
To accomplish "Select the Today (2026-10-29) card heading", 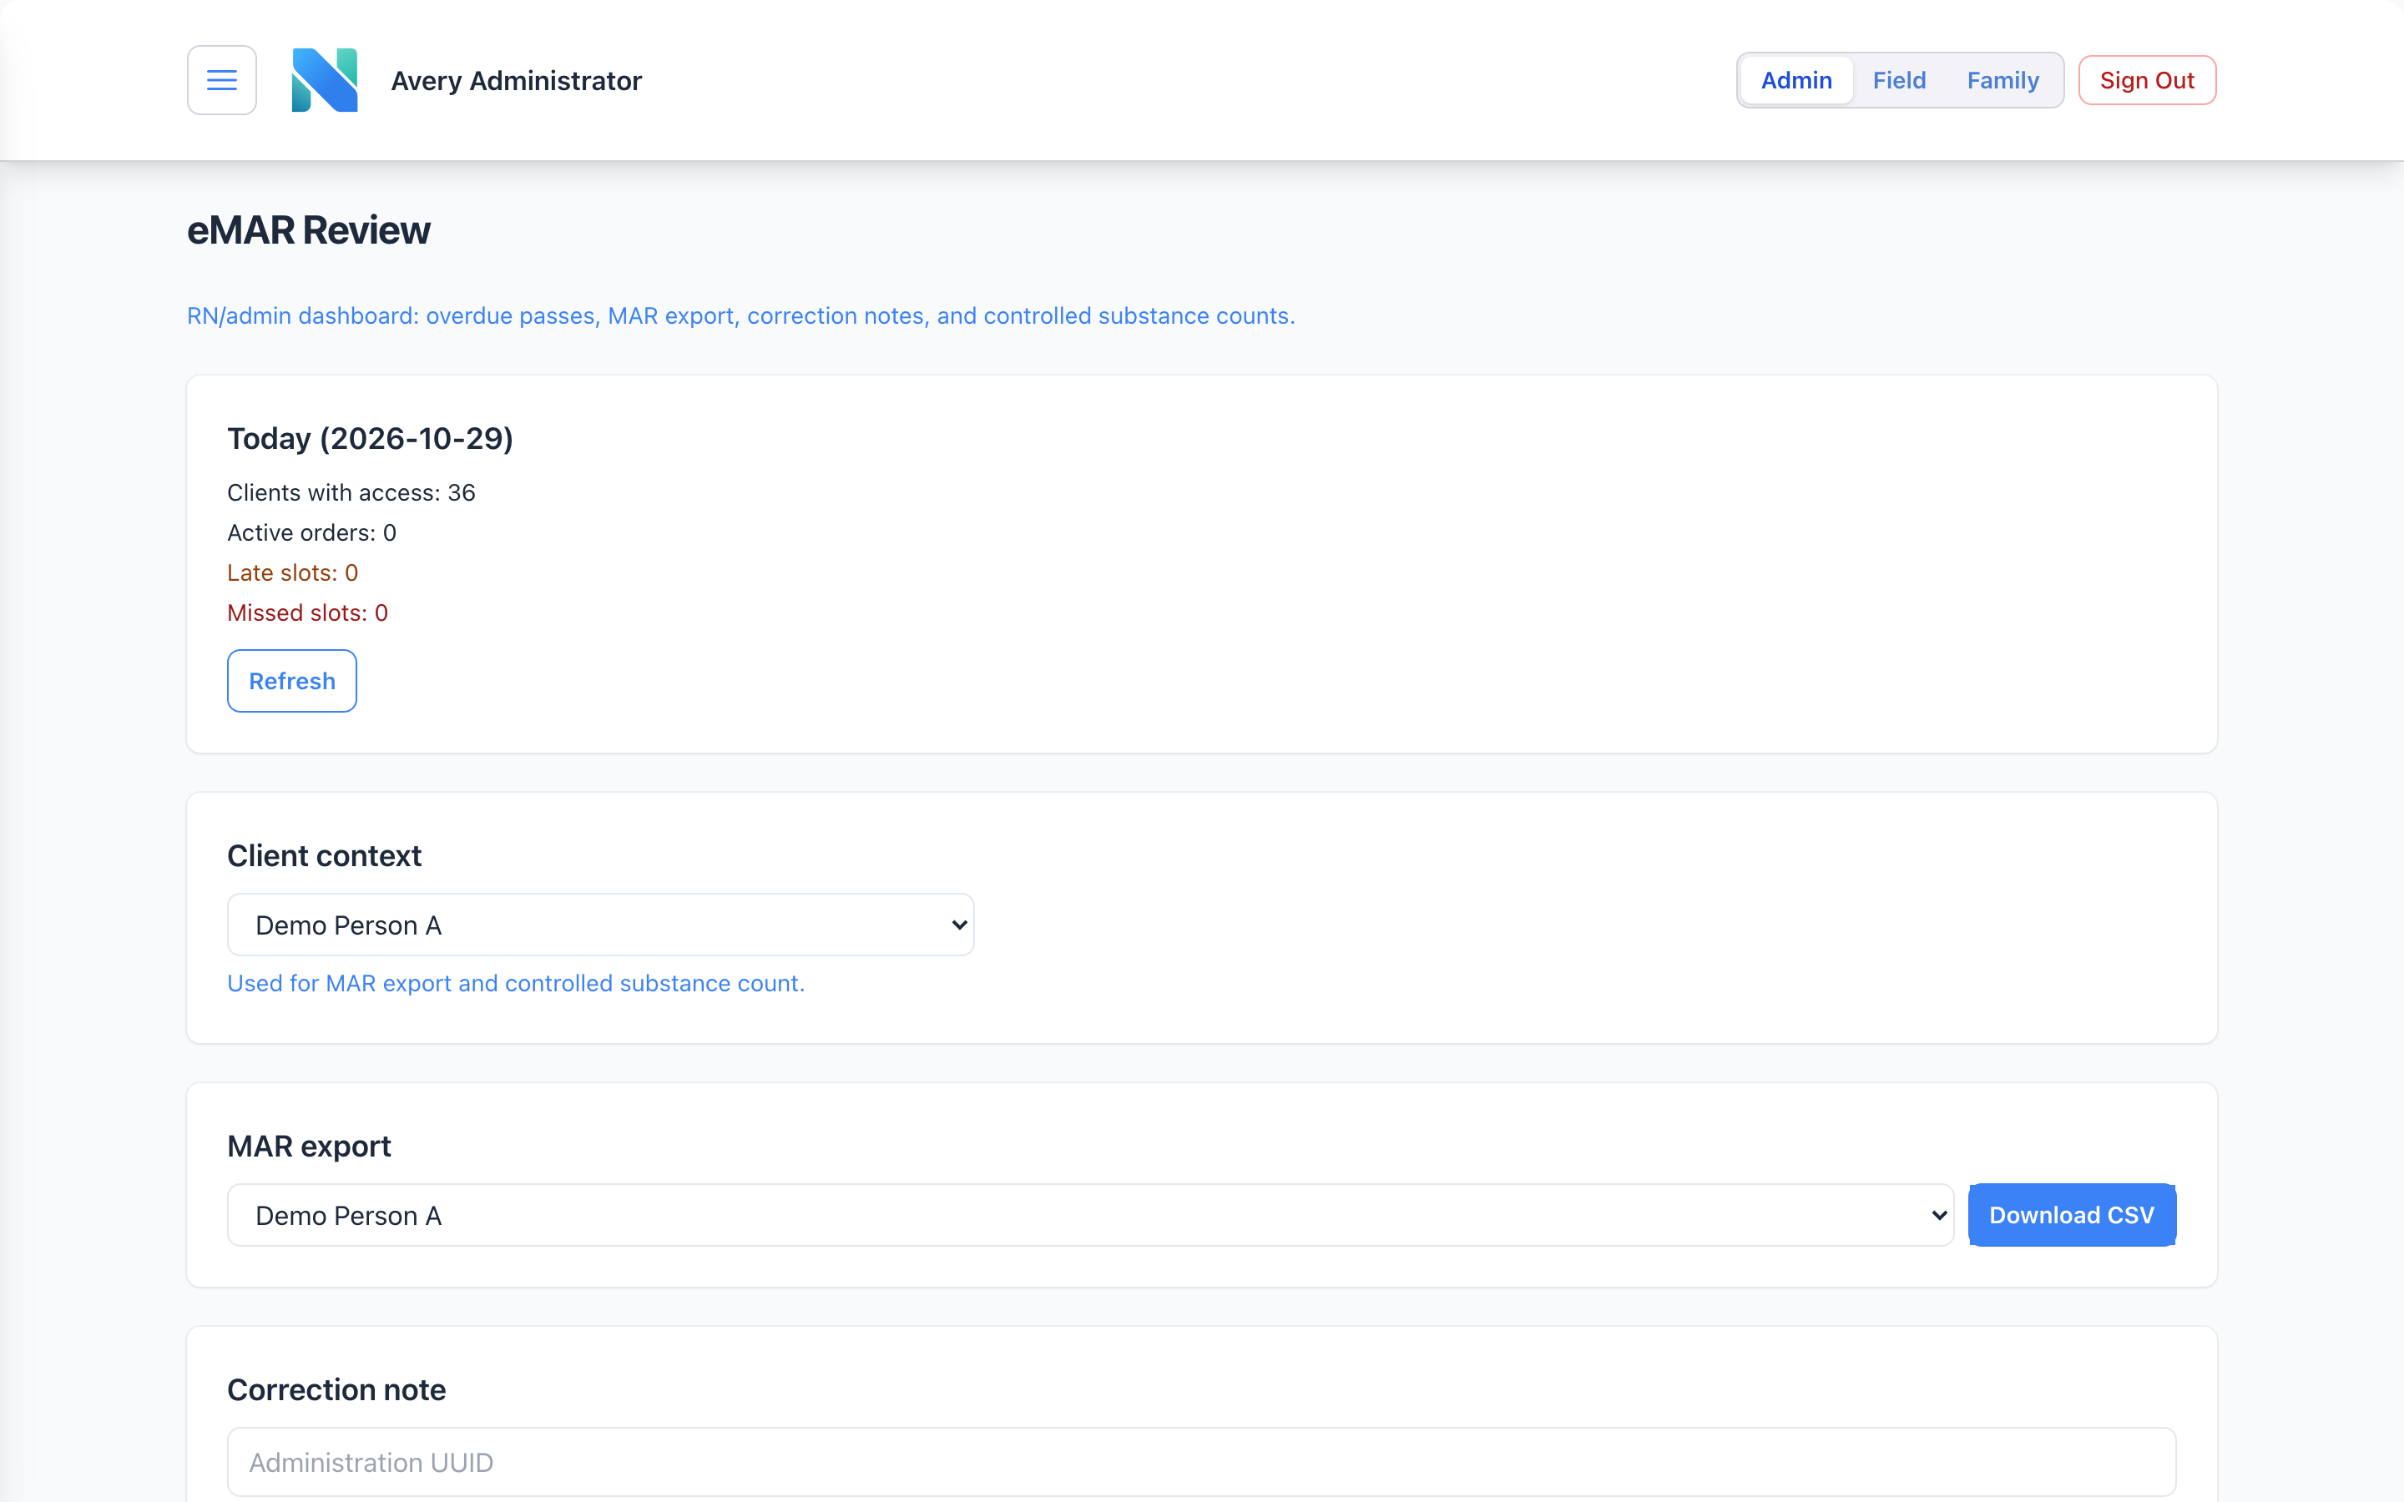I will coord(371,438).
